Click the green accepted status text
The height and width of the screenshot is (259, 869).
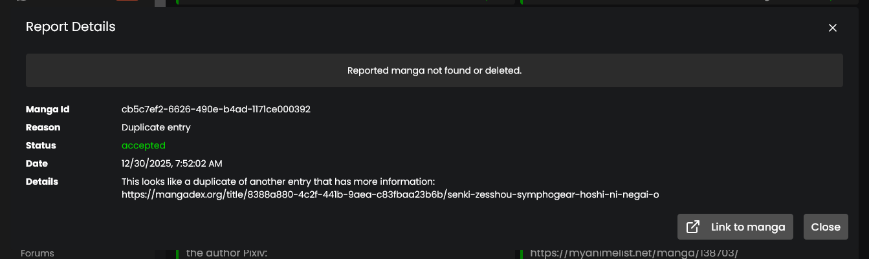tap(144, 145)
